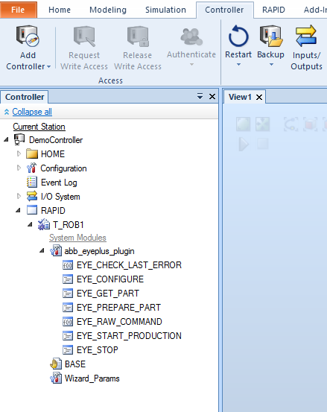327x412 pixels.
Task: Click the I/O System arrows icon
Action: coord(32,196)
